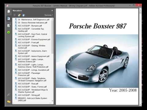
Task: Click the bookmark icon beside ACC & EQUIP - Interior Equipment
Action: pyautogui.click(x=16, y=56)
